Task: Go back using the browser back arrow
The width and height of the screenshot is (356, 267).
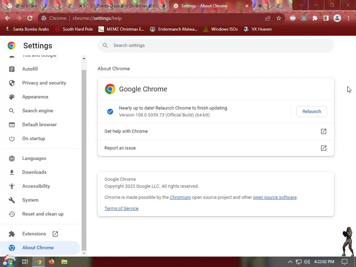Action: [x=8, y=18]
